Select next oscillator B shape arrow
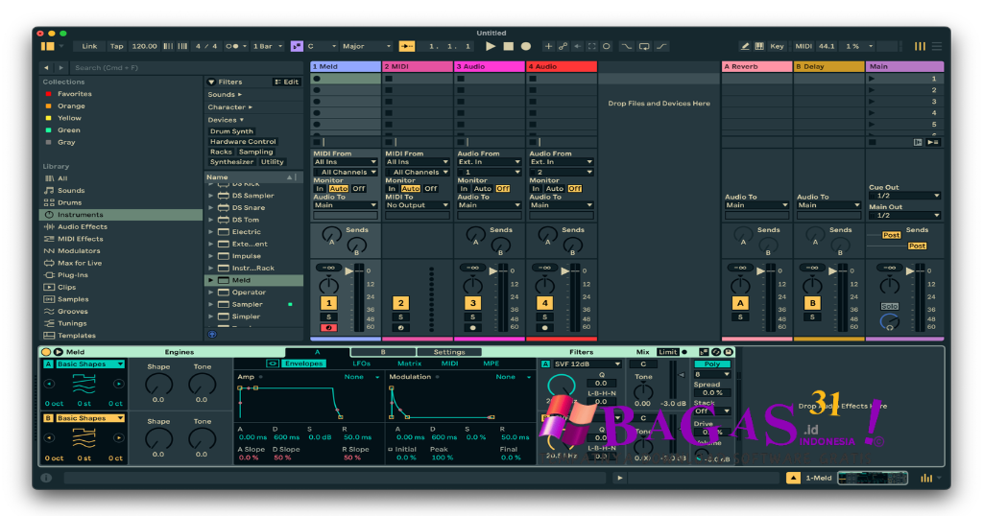Screen dimensions: 983x516 [118, 437]
